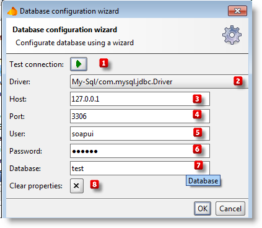Click the gear icon in wizard header
This screenshot has width=262, height=228.
pyautogui.click(x=232, y=35)
